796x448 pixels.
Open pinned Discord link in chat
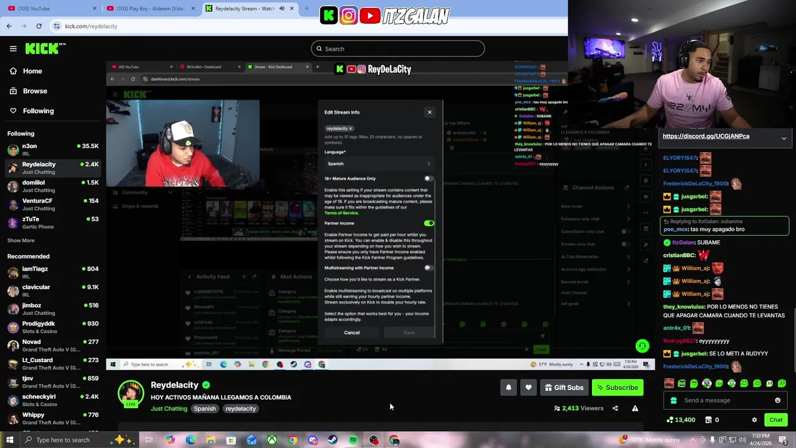click(706, 136)
